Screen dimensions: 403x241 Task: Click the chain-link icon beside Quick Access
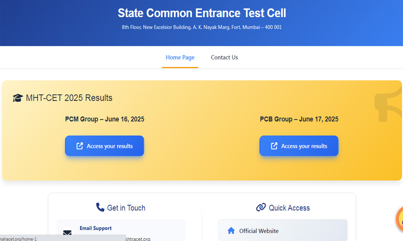pyautogui.click(x=261, y=207)
